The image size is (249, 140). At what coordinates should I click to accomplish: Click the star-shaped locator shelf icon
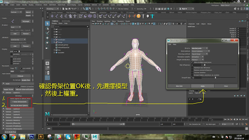tap(52, 16)
